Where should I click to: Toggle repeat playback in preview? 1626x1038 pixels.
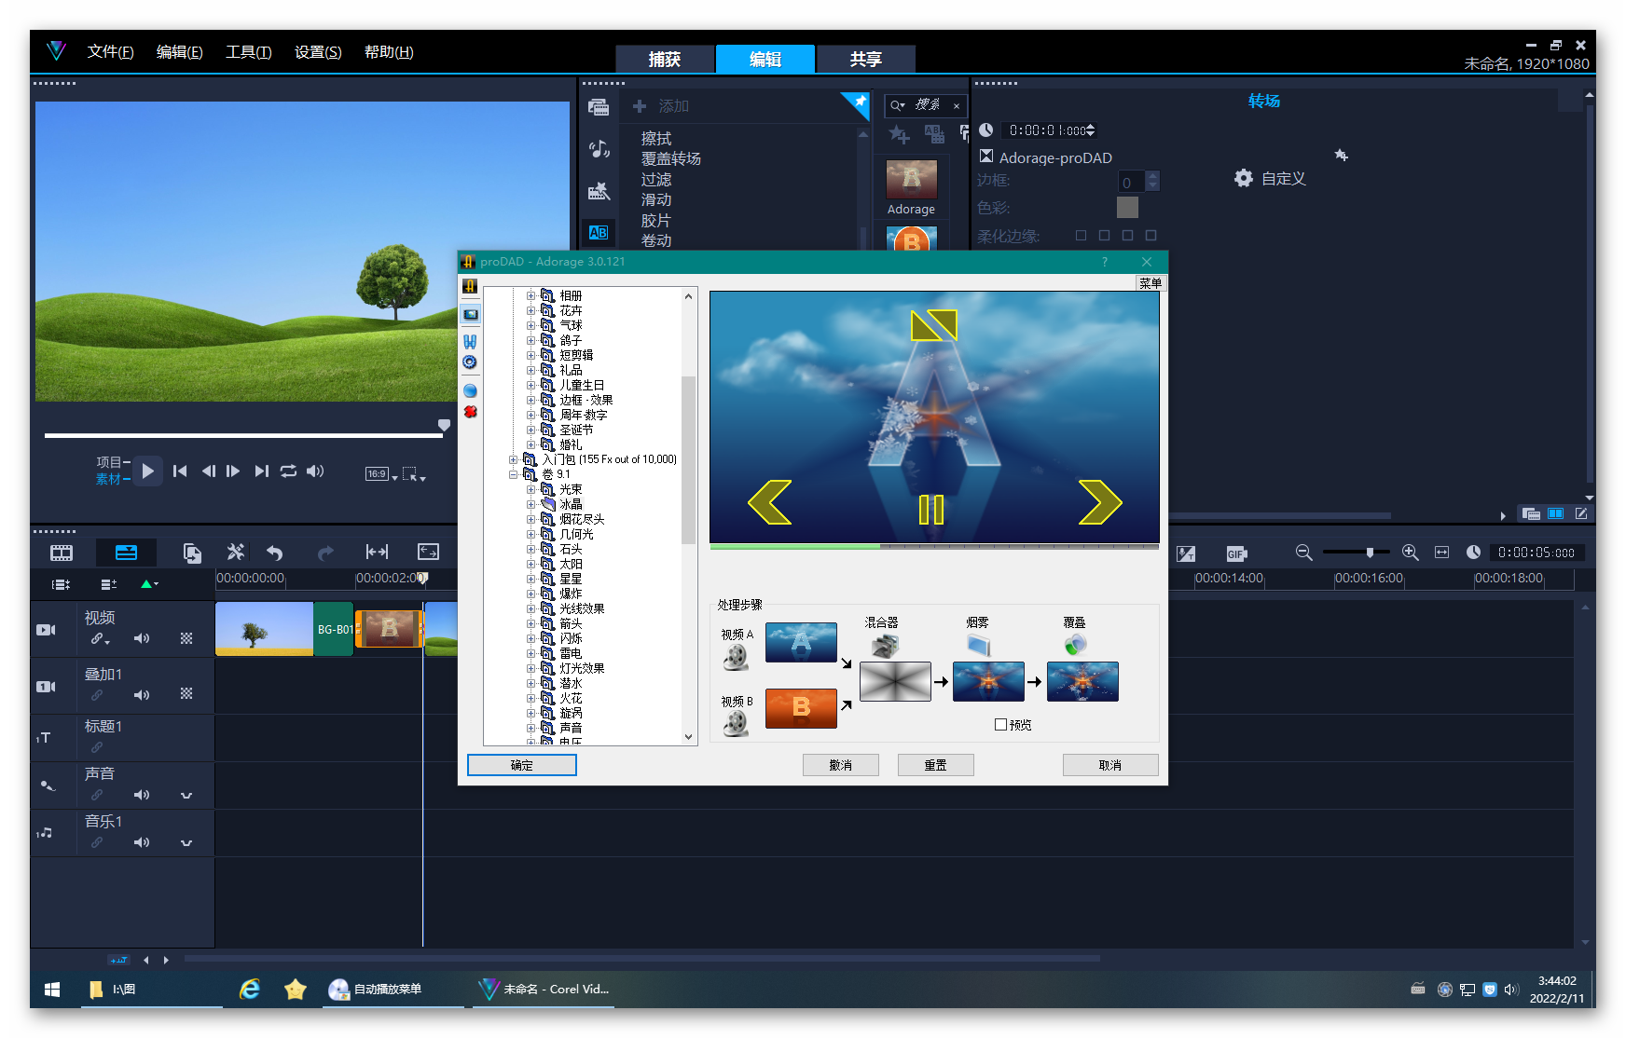(x=288, y=471)
